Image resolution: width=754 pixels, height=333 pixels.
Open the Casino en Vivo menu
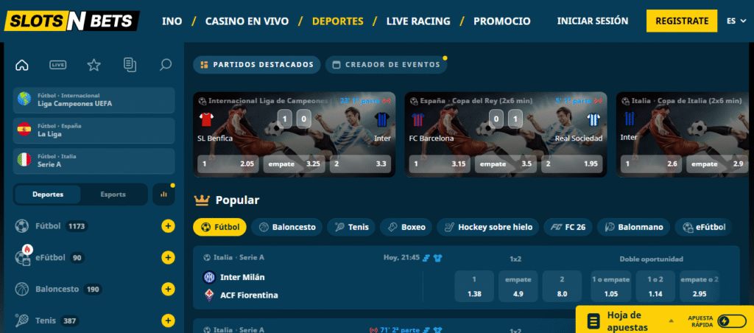tap(247, 21)
